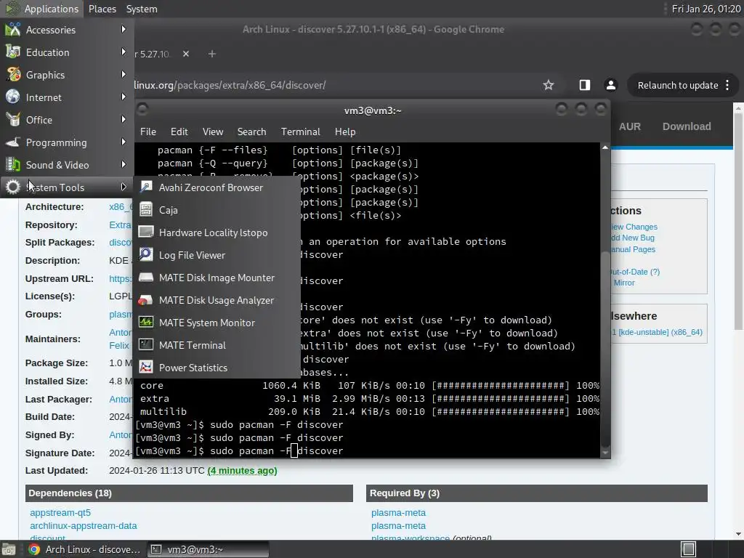Close the discover Chrome tab

[x=186, y=54]
